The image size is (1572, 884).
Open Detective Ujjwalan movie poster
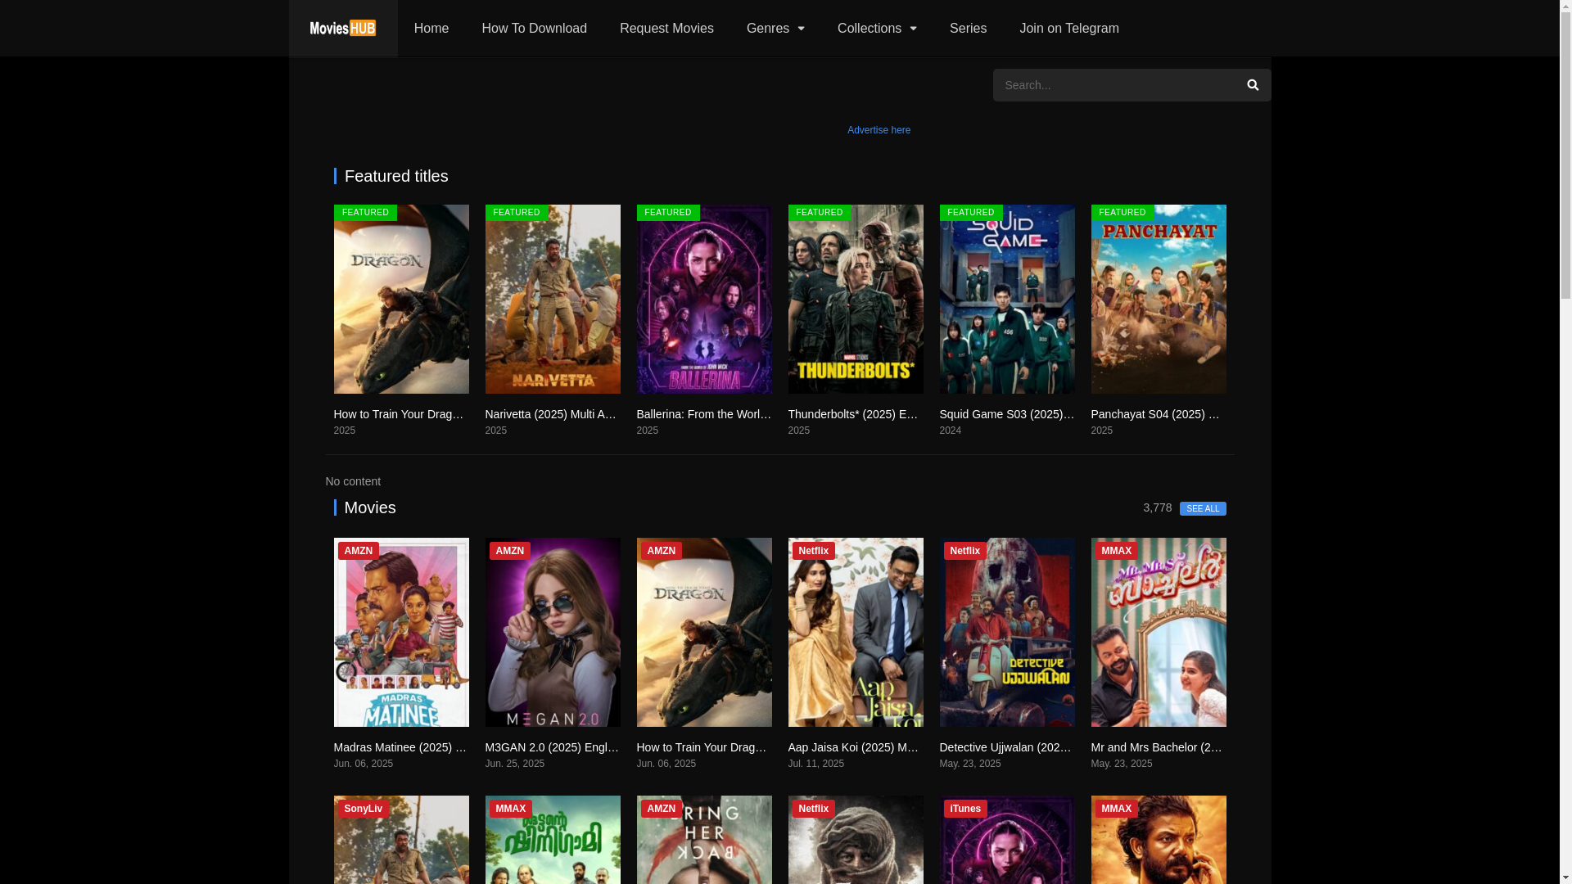click(1007, 632)
